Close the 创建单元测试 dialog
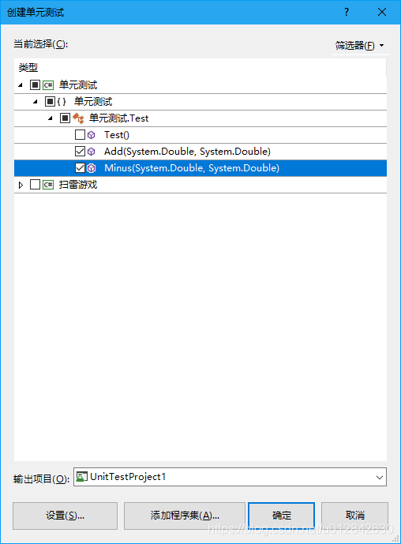This screenshot has width=401, height=544. [382, 12]
